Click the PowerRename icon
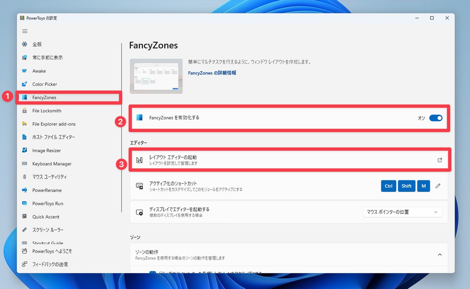This screenshot has width=470, height=289. click(x=25, y=190)
